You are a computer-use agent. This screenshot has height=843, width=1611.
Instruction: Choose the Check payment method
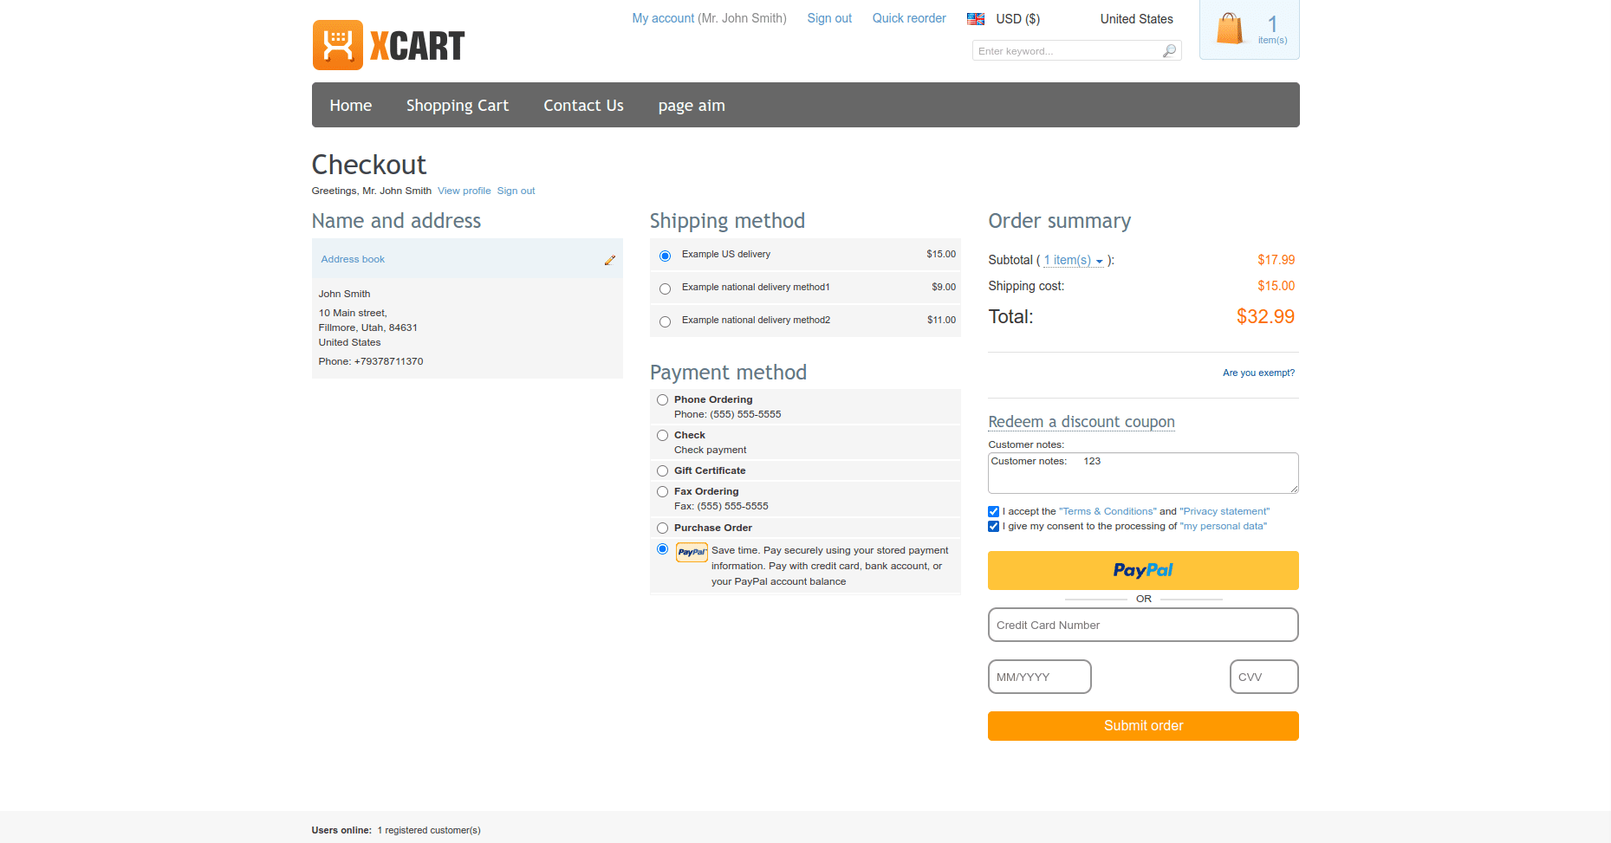click(662, 435)
